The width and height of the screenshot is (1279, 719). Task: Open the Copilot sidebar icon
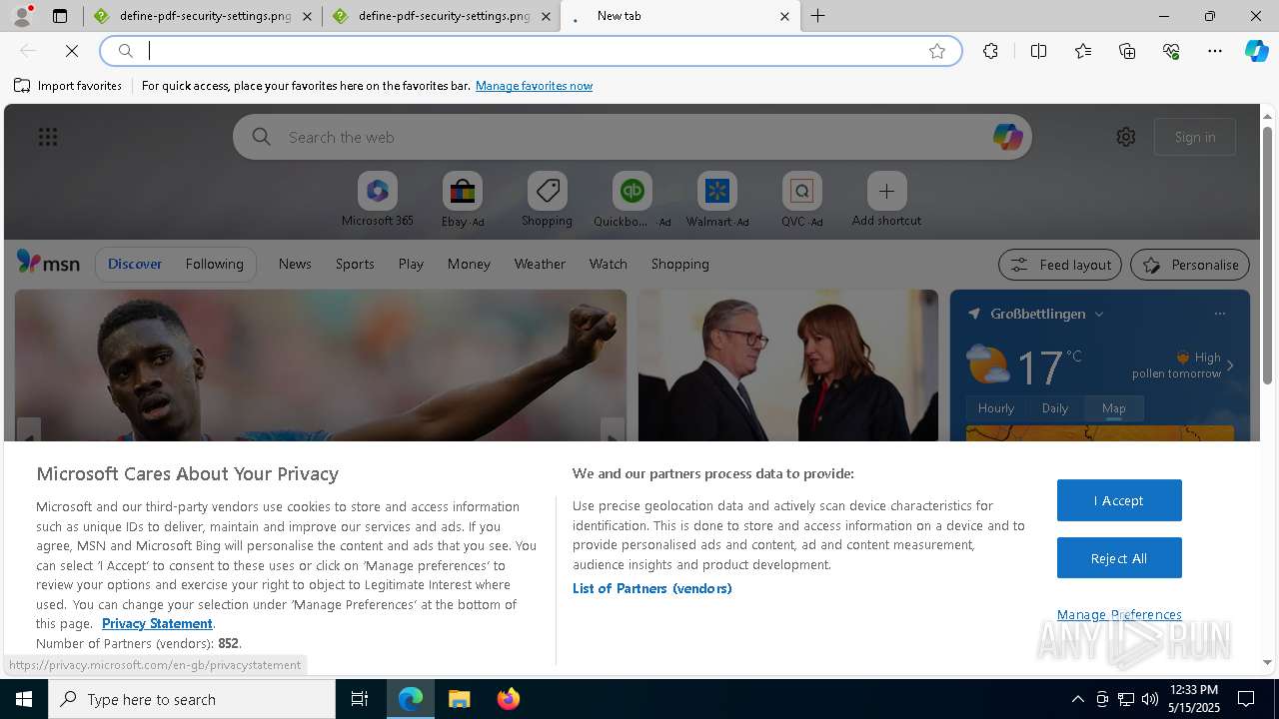click(x=1256, y=51)
